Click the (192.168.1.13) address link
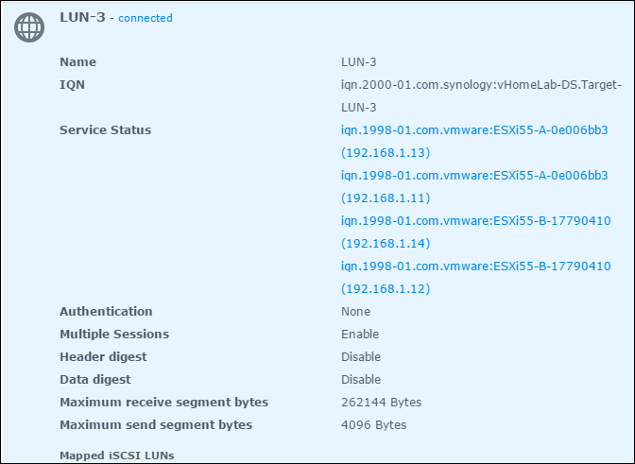 [x=386, y=153]
